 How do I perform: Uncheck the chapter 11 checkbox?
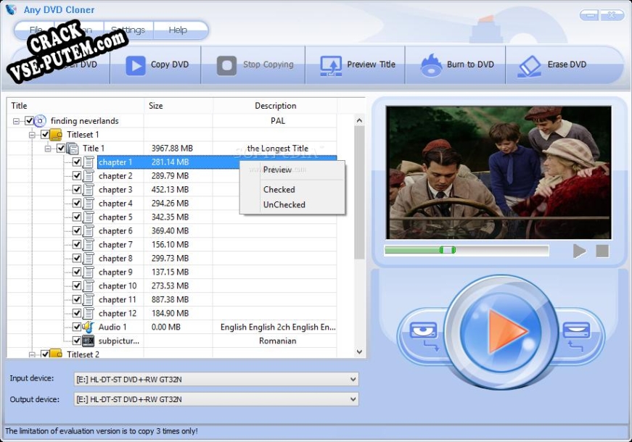[x=77, y=299]
